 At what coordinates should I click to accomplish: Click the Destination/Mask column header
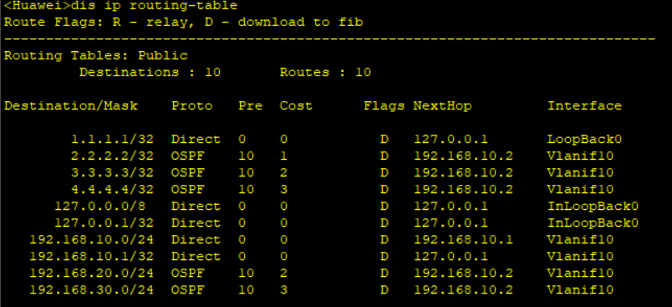pos(71,106)
